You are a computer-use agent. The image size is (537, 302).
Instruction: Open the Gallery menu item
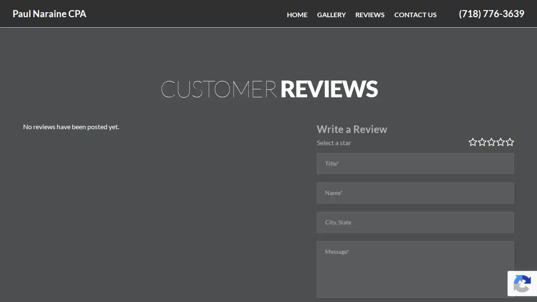(331, 15)
